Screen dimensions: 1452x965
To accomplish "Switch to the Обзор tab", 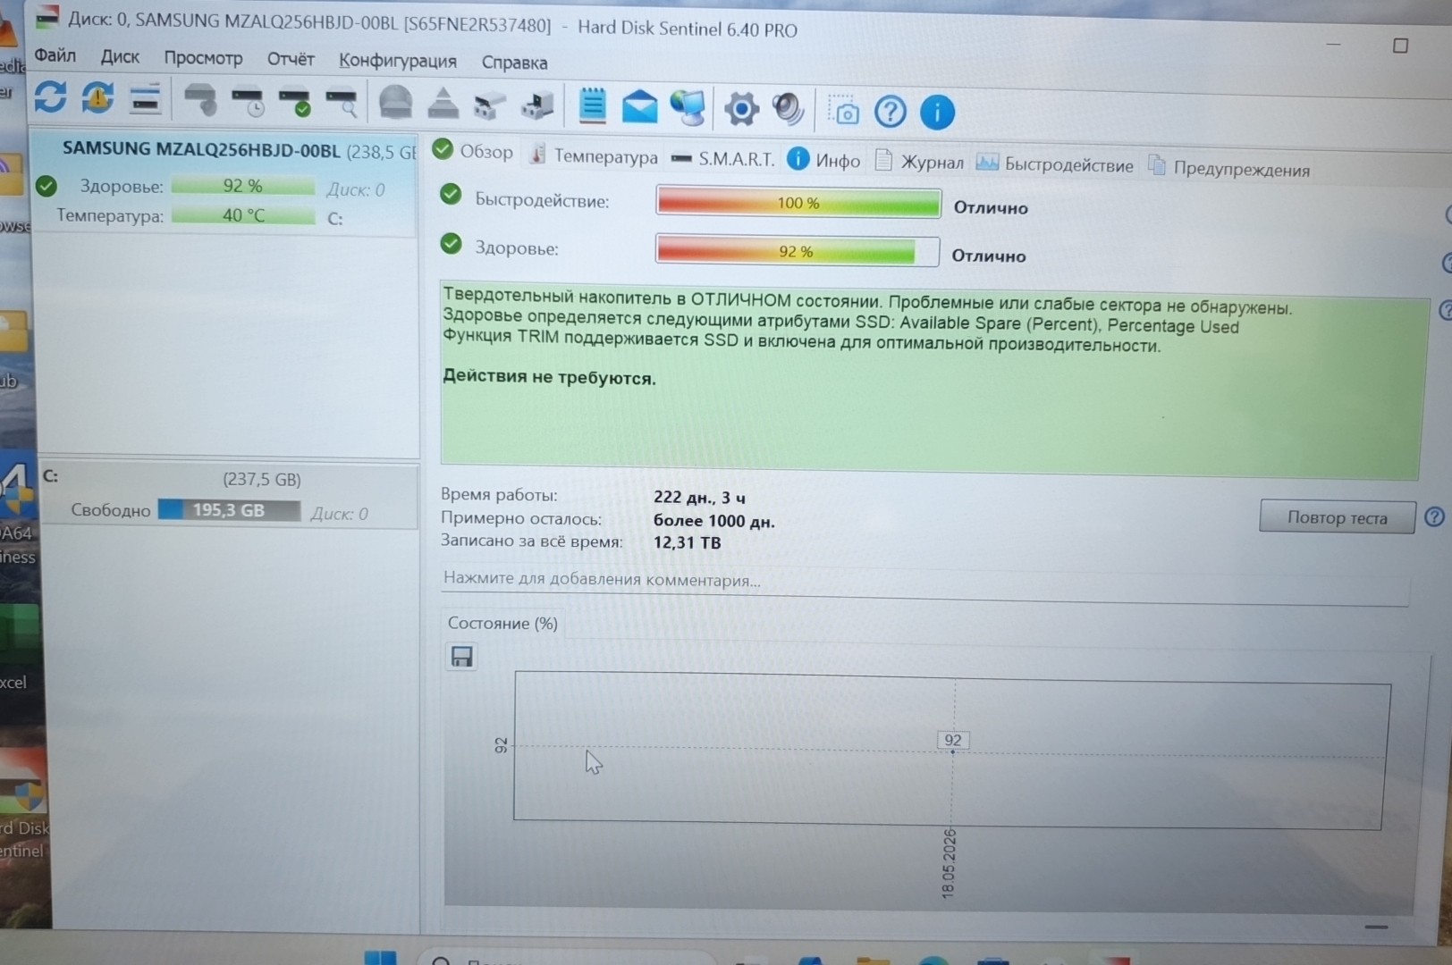I will (473, 151).
